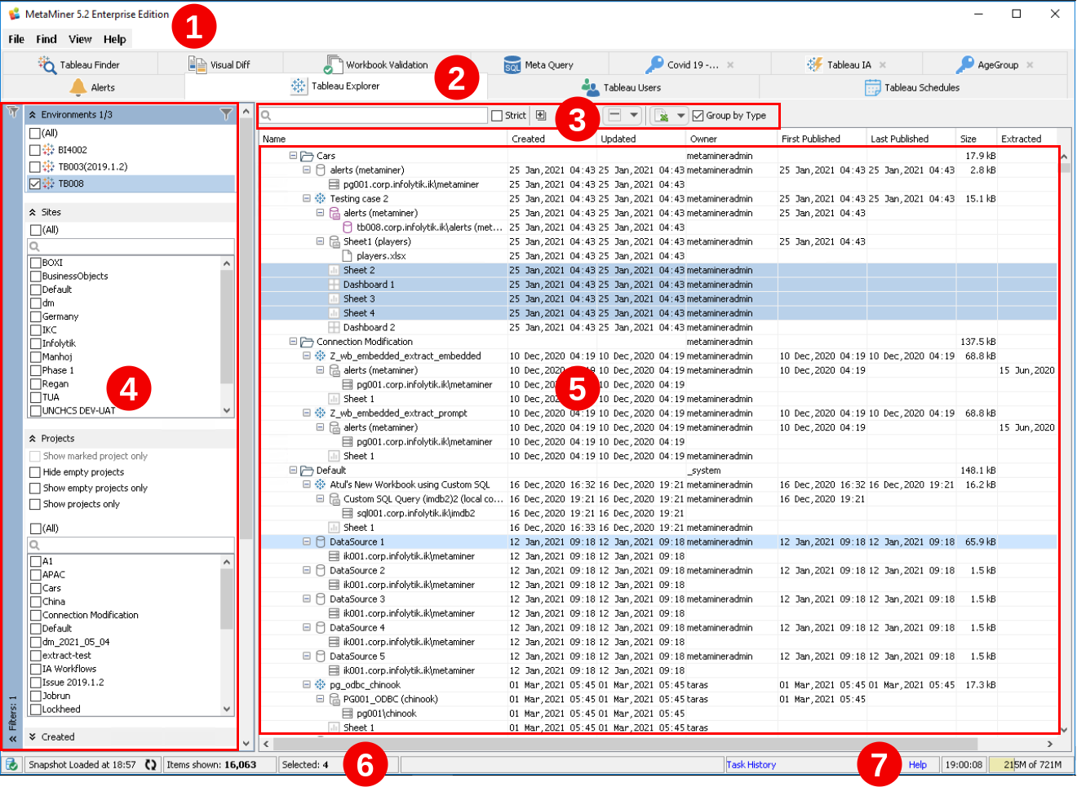Click the Help link in status bar
1077x787 pixels.
(918, 765)
